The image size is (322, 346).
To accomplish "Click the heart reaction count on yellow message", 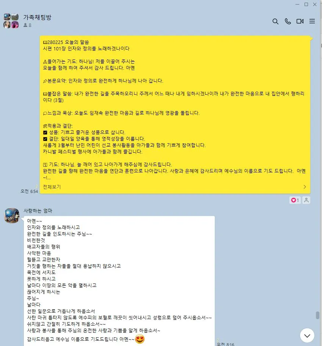I will [295, 200].
